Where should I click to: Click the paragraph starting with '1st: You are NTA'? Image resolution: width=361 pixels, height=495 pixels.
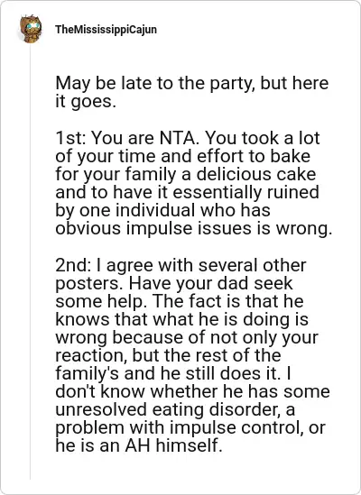point(194,183)
